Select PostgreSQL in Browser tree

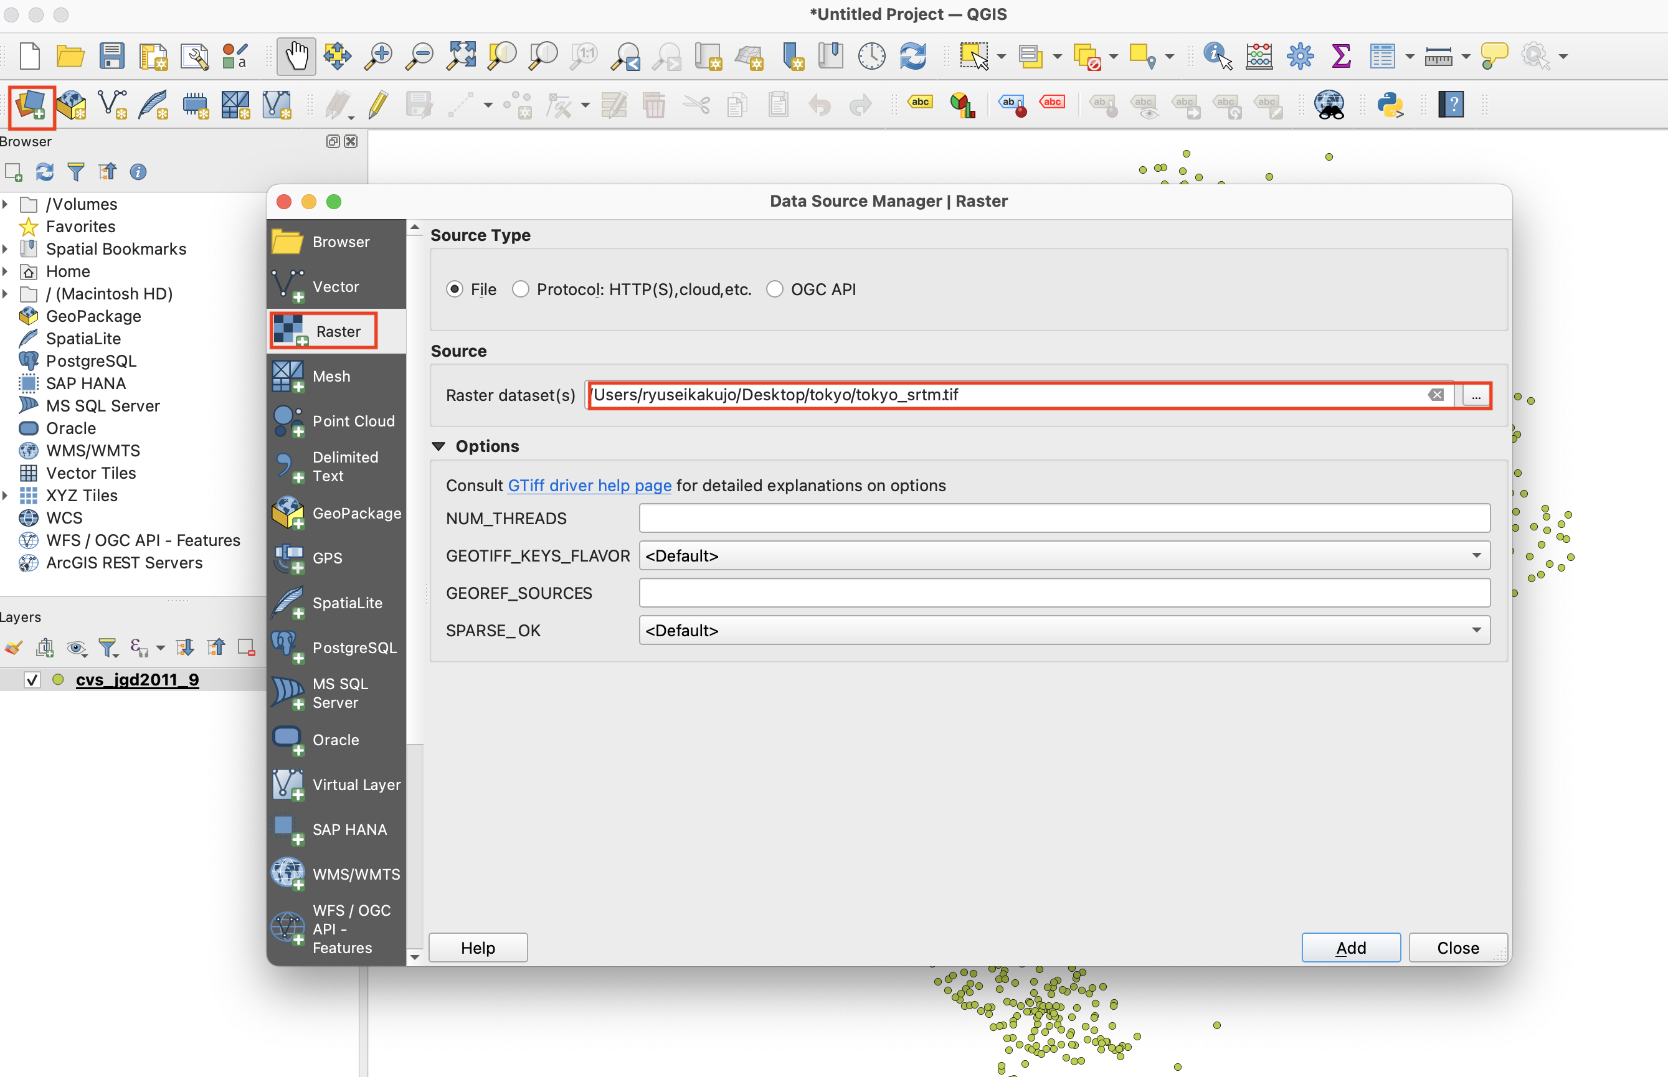click(x=91, y=361)
